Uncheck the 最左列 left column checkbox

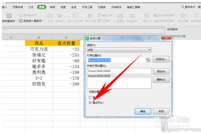(x=90, y=103)
